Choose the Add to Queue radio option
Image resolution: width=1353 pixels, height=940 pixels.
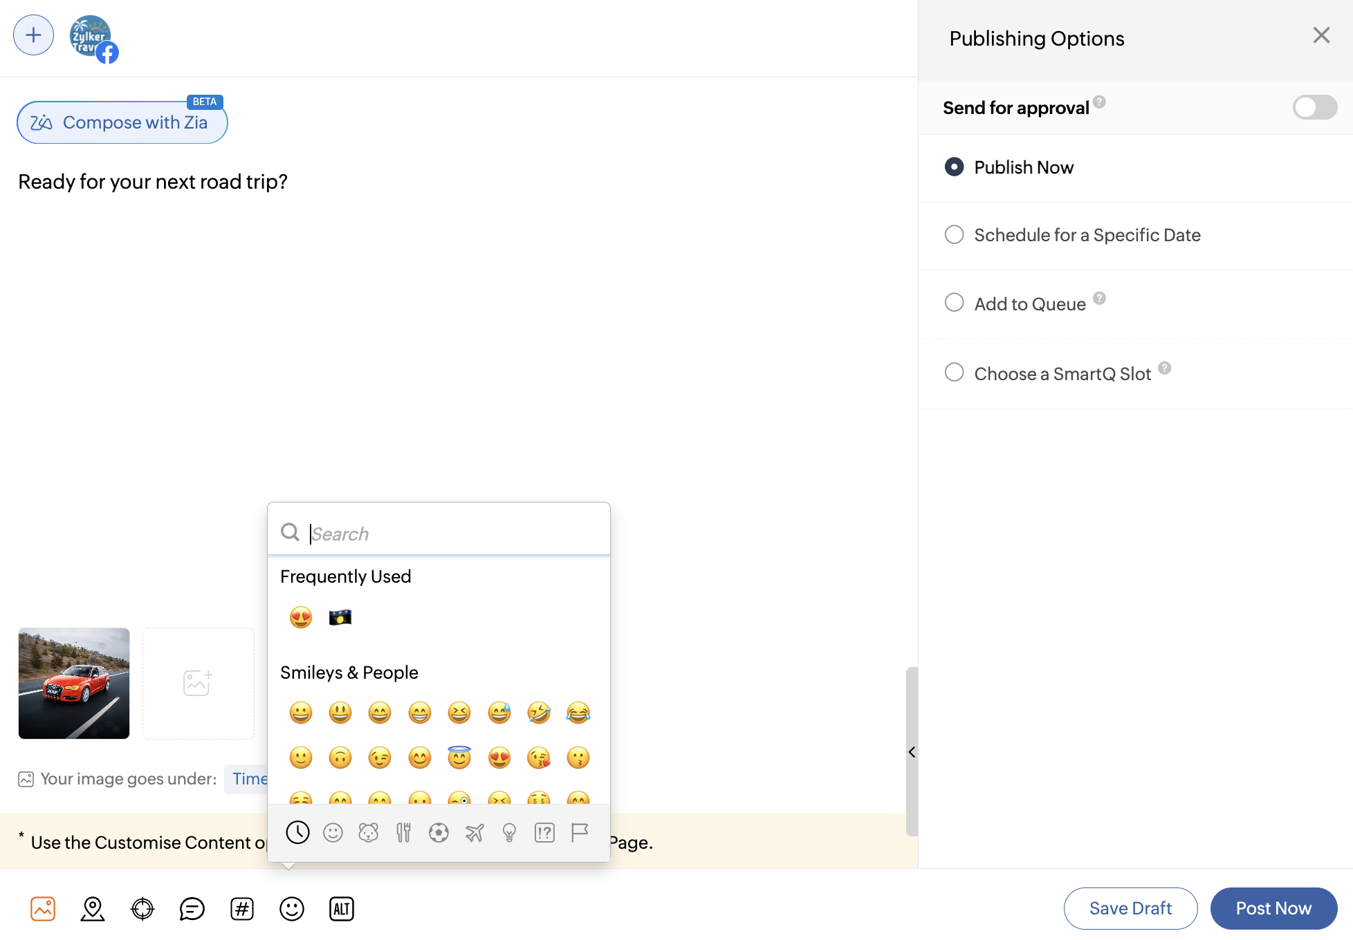click(955, 303)
